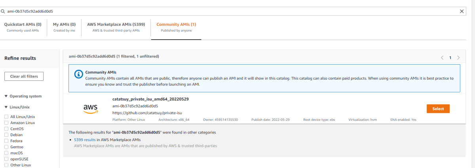Click the AWS logo of the AMI result
Screen dimensions: 475x168
pos(90,109)
